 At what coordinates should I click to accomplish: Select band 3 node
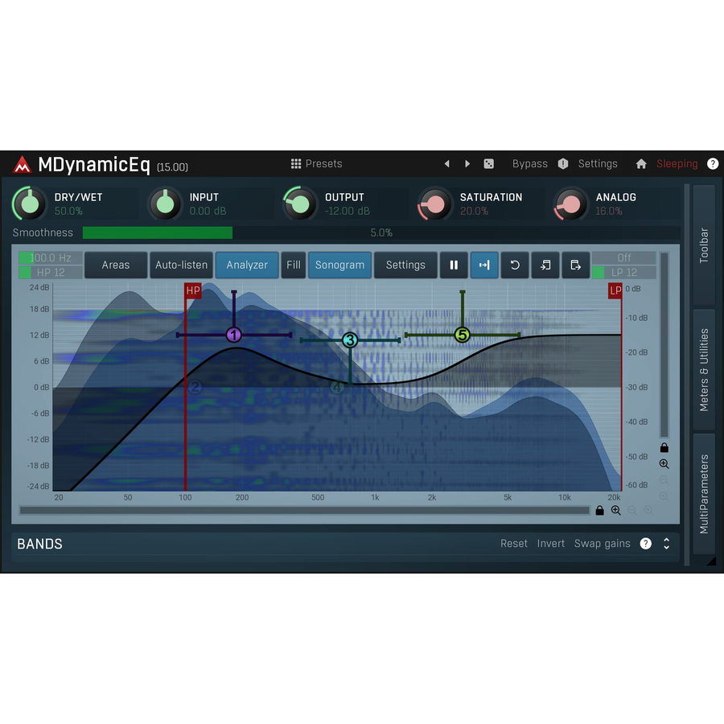pyautogui.click(x=351, y=340)
